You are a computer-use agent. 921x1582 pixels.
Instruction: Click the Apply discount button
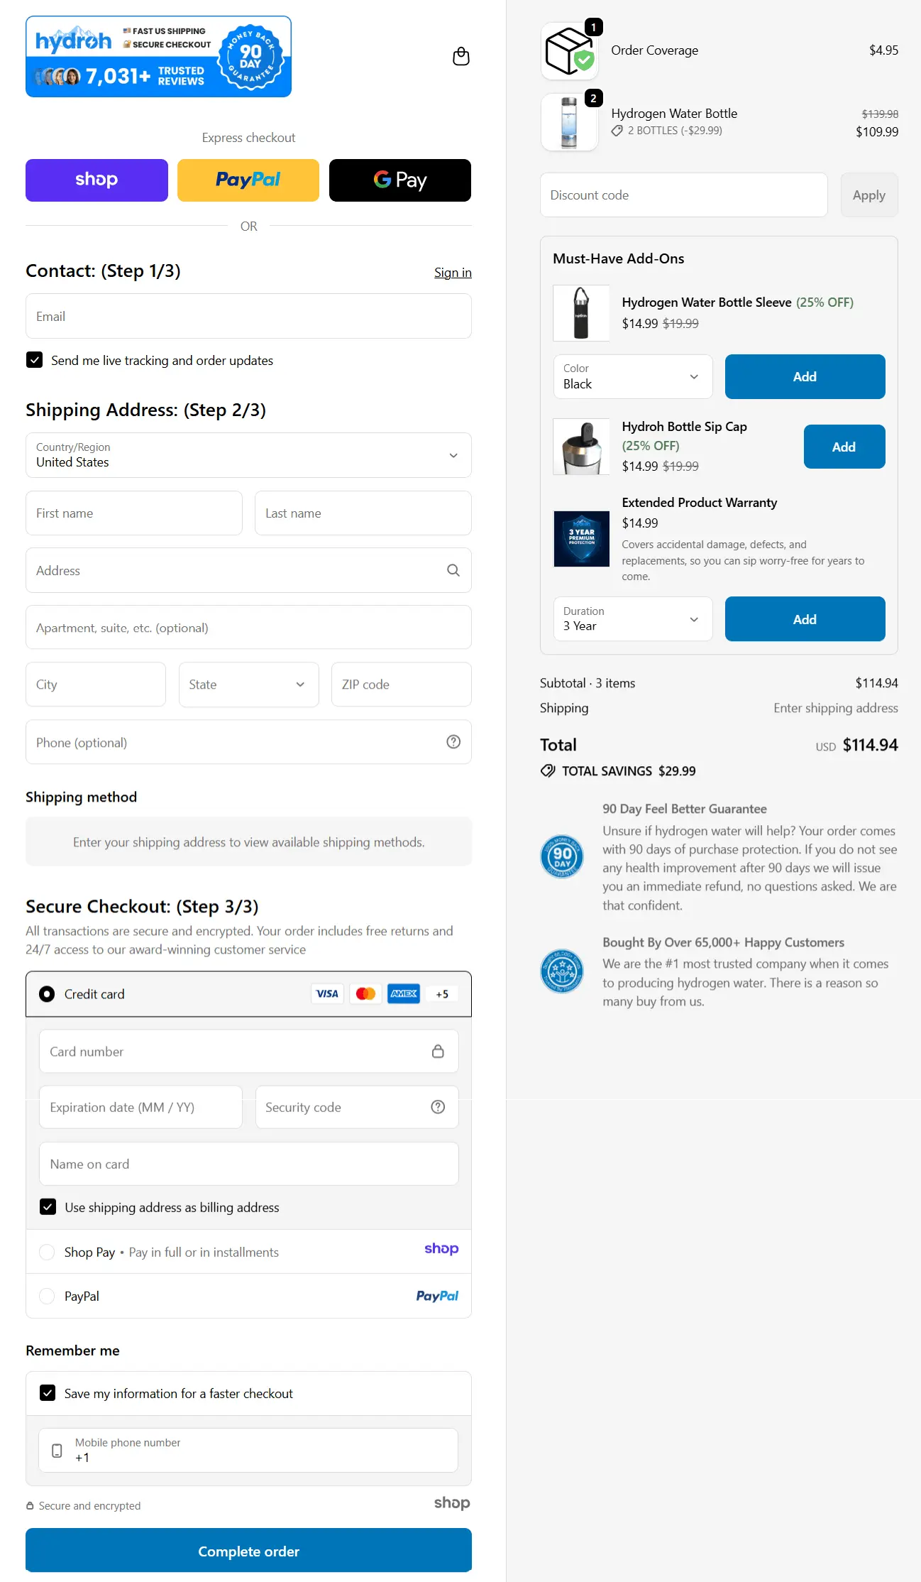click(x=868, y=195)
